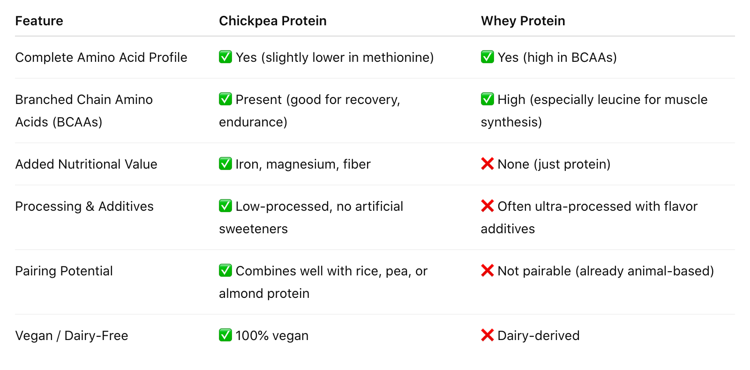750x370 pixels.
Task: Click red X beside None just protein
Action: (x=487, y=164)
